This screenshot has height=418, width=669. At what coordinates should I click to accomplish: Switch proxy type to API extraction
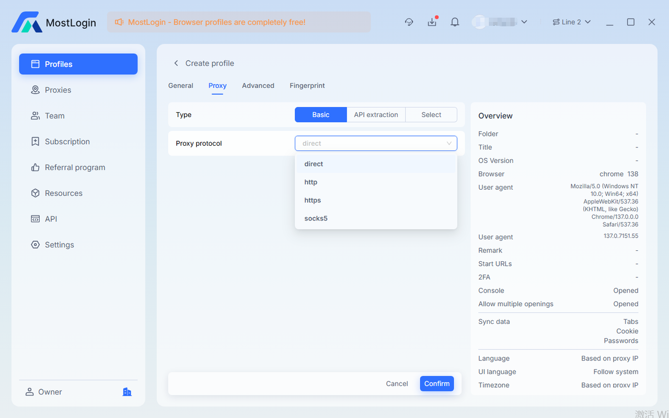click(x=376, y=114)
